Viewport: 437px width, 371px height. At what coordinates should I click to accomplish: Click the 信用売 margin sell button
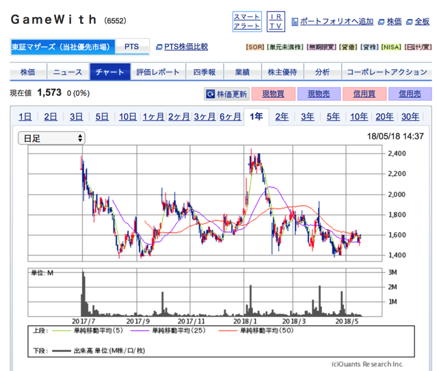[410, 94]
